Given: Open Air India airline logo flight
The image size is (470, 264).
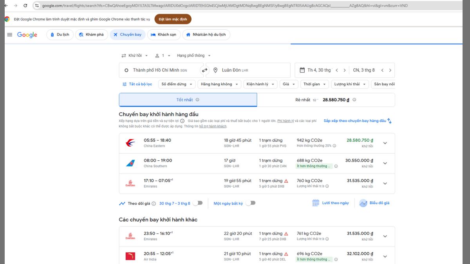Looking at the screenshot, I should pos(130,256).
